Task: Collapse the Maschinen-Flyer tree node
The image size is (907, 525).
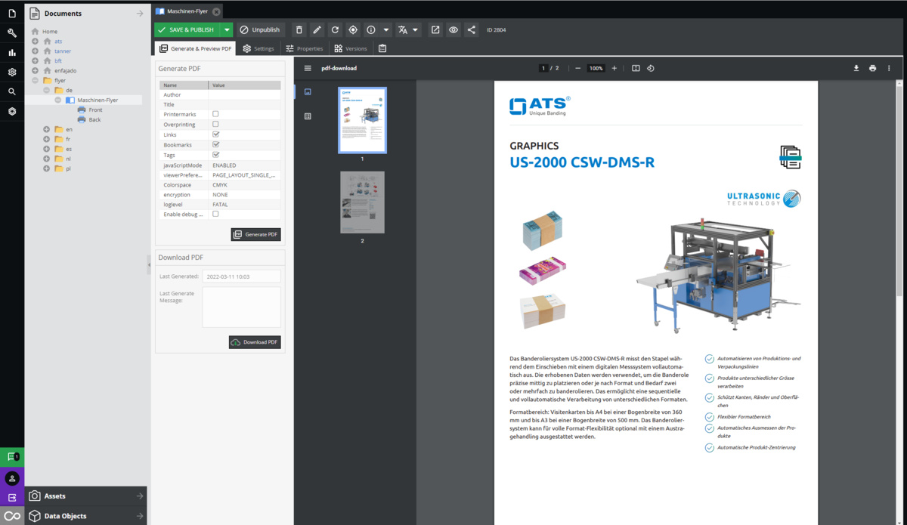Action: (x=57, y=100)
